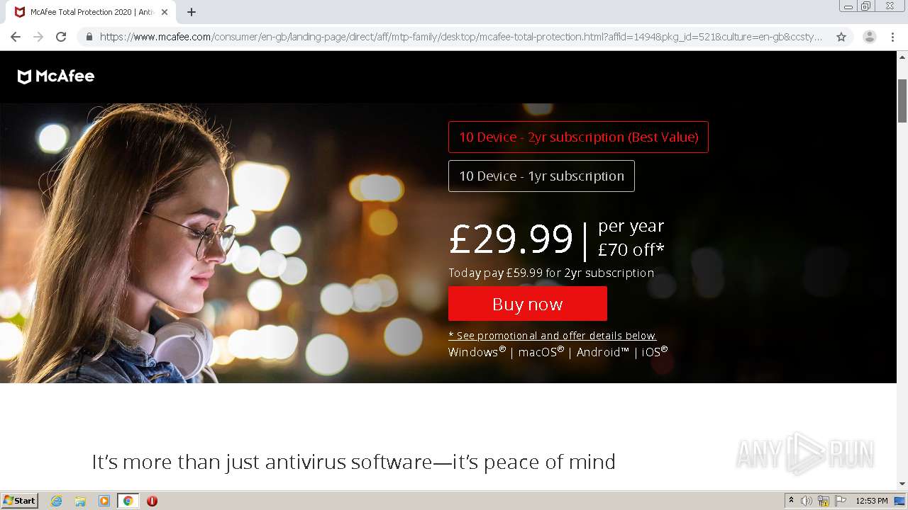Close the McAfee Total Protection tab
This screenshot has width=908, height=510.
[165, 12]
